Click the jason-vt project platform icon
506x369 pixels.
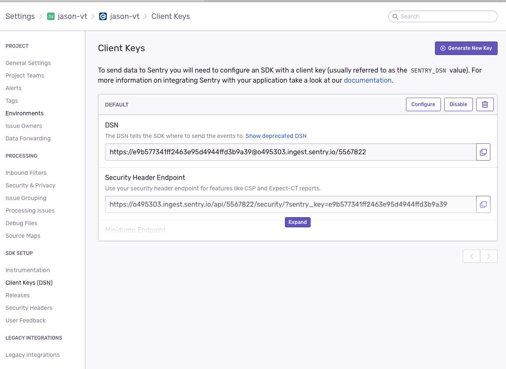pos(103,16)
